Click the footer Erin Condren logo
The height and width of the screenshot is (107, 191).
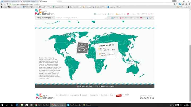point(45,96)
